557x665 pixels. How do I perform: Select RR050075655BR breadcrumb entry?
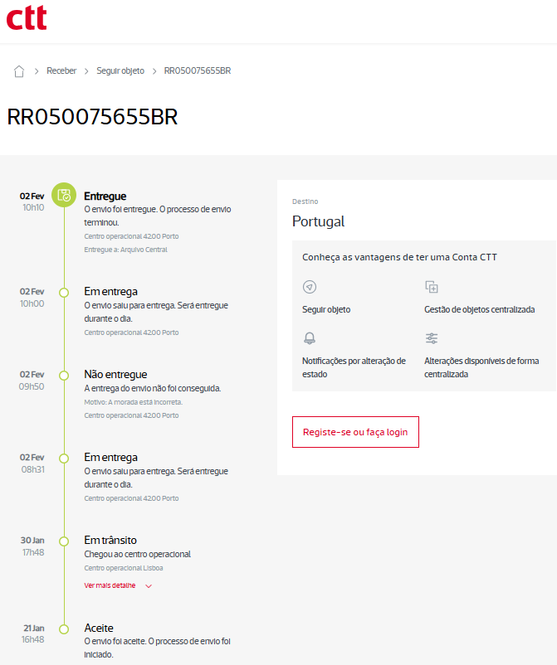(198, 71)
